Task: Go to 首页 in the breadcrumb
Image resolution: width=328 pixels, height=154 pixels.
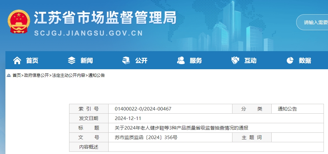Action: click(x=17, y=75)
